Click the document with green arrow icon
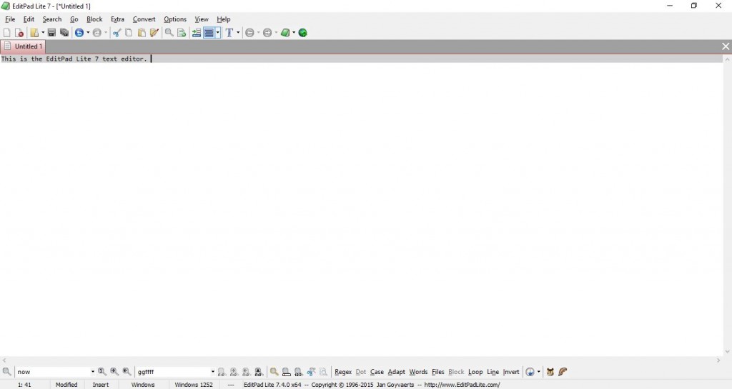The image size is (732, 389). 182,33
